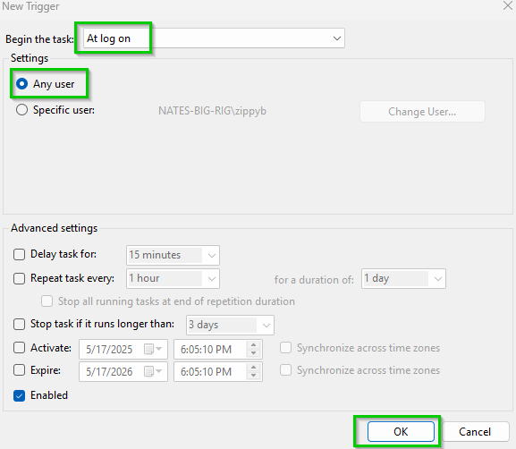This screenshot has width=516, height=449.
Task: Enable the Delay task for checkbox
Action: [x=19, y=254]
